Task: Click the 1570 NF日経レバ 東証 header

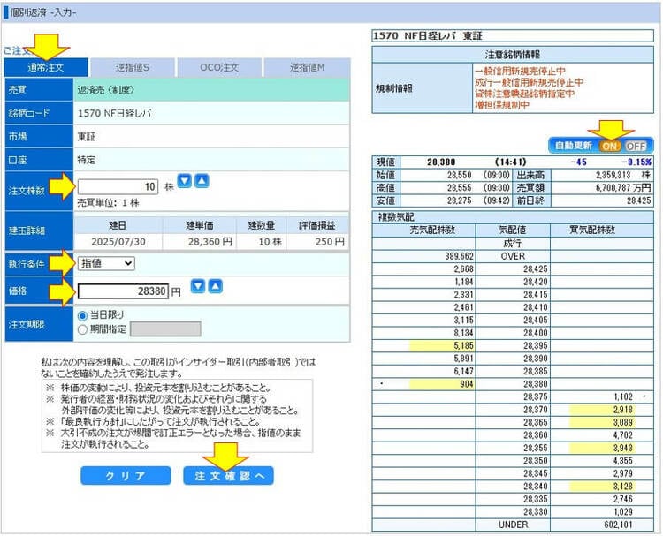Action: coord(513,36)
